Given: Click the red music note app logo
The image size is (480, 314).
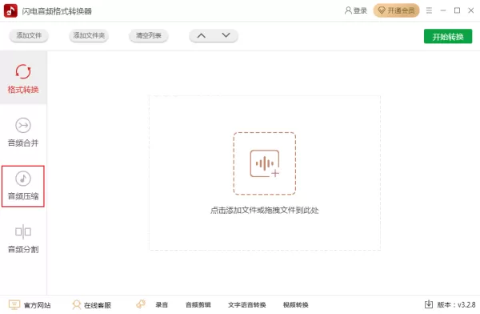Looking at the screenshot, I should [10, 10].
